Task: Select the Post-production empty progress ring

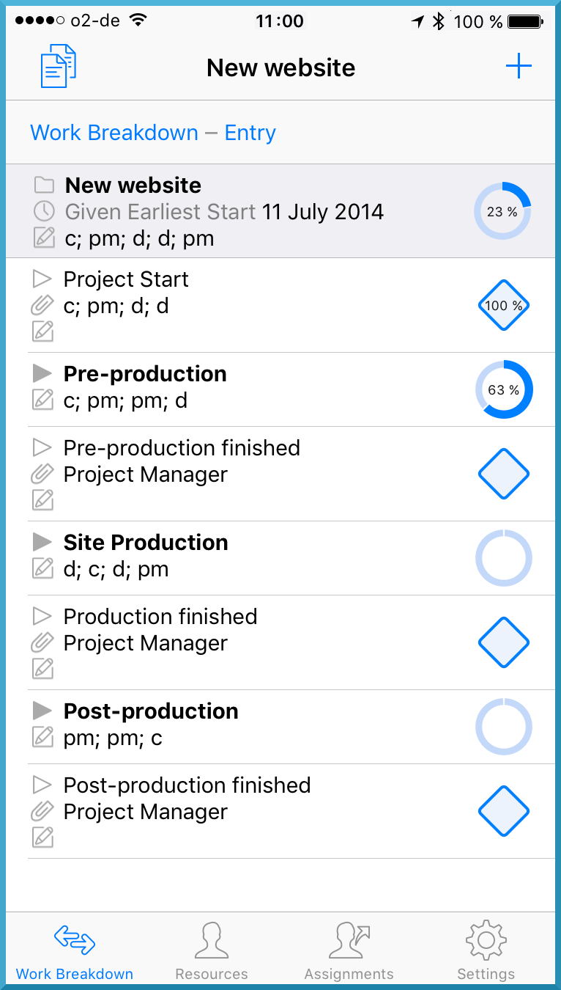Action: (x=504, y=727)
